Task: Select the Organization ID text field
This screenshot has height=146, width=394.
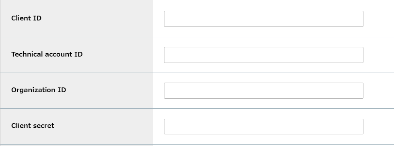Action: [264, 91]
